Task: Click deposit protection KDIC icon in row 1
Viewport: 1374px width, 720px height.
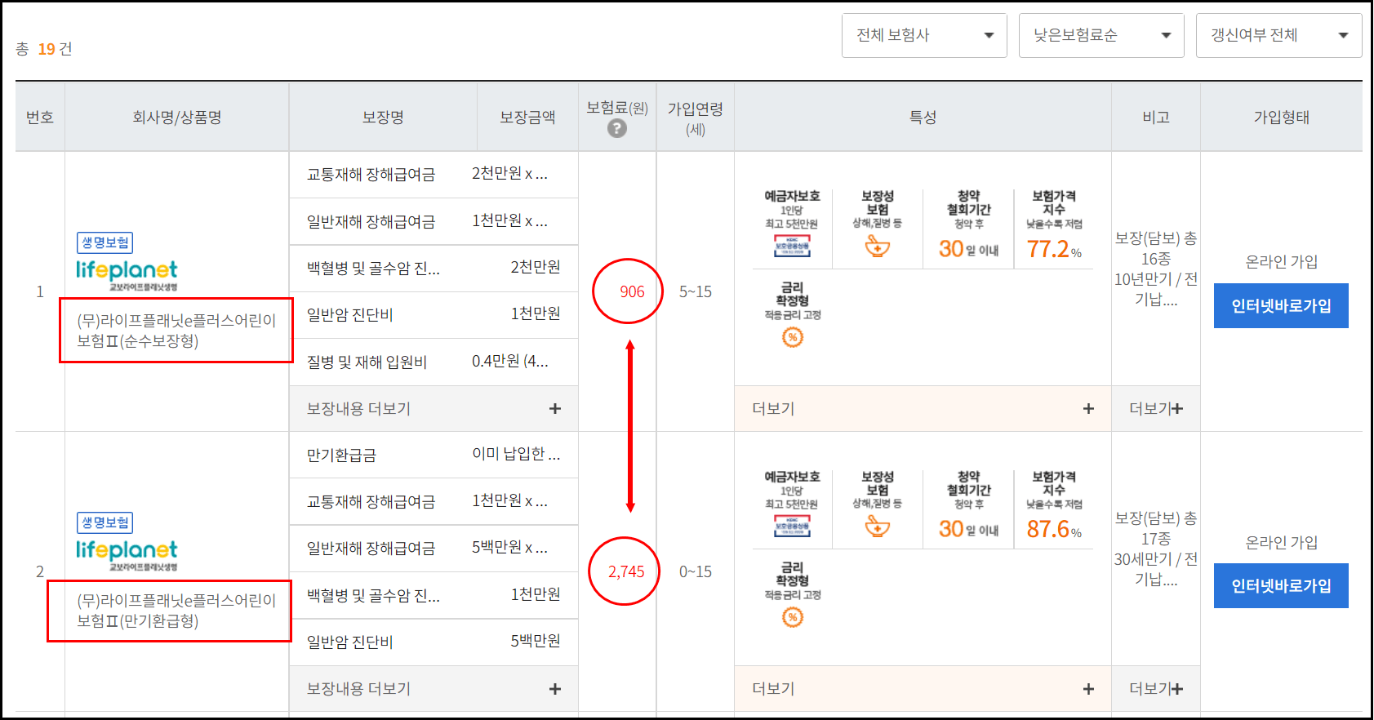Action: (792, 246)
